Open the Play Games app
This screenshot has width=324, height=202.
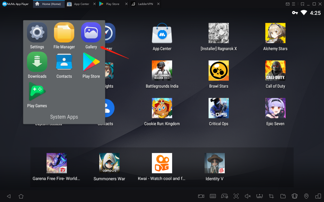pos(37,91)
